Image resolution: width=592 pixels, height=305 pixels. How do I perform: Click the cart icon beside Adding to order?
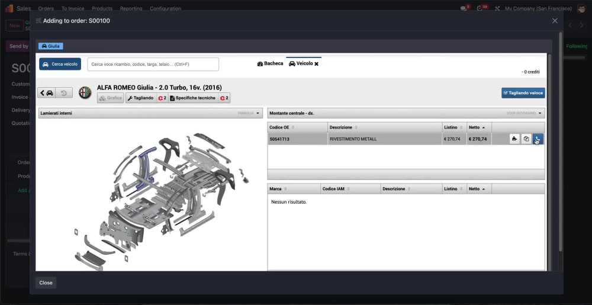(x=38, y=21)
